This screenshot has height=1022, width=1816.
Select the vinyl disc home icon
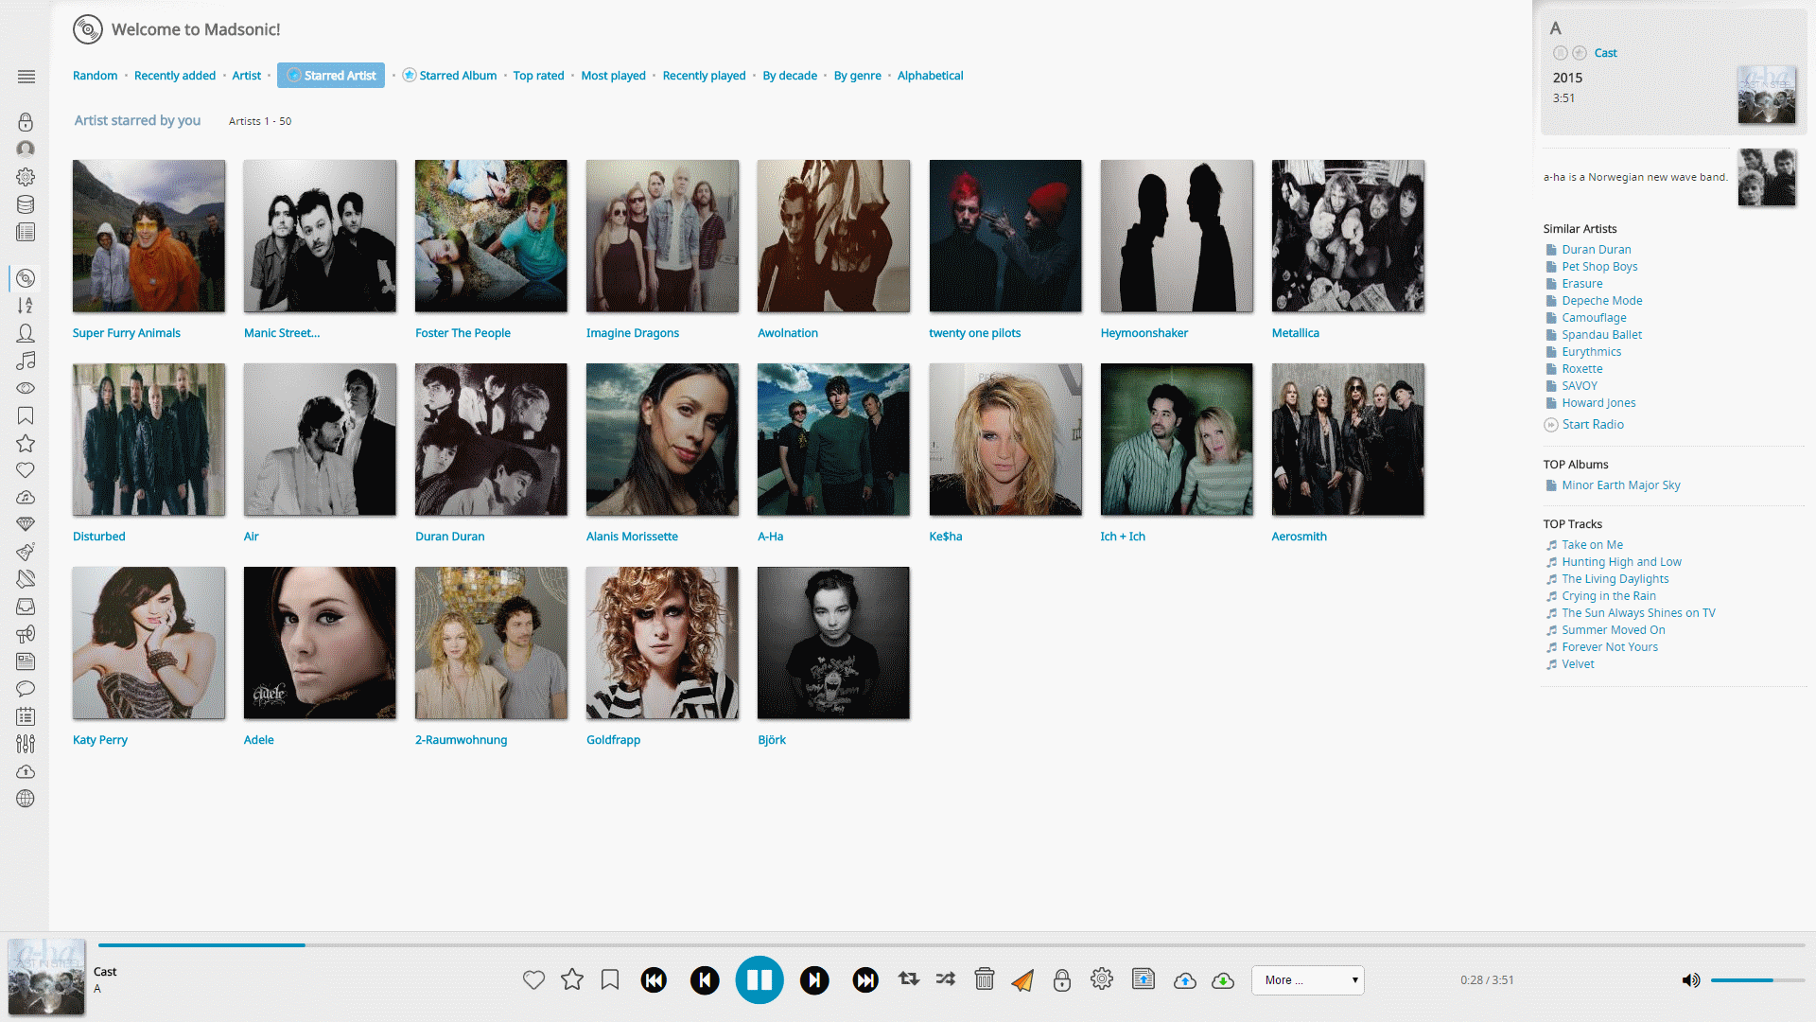click(x=26, y=278)
